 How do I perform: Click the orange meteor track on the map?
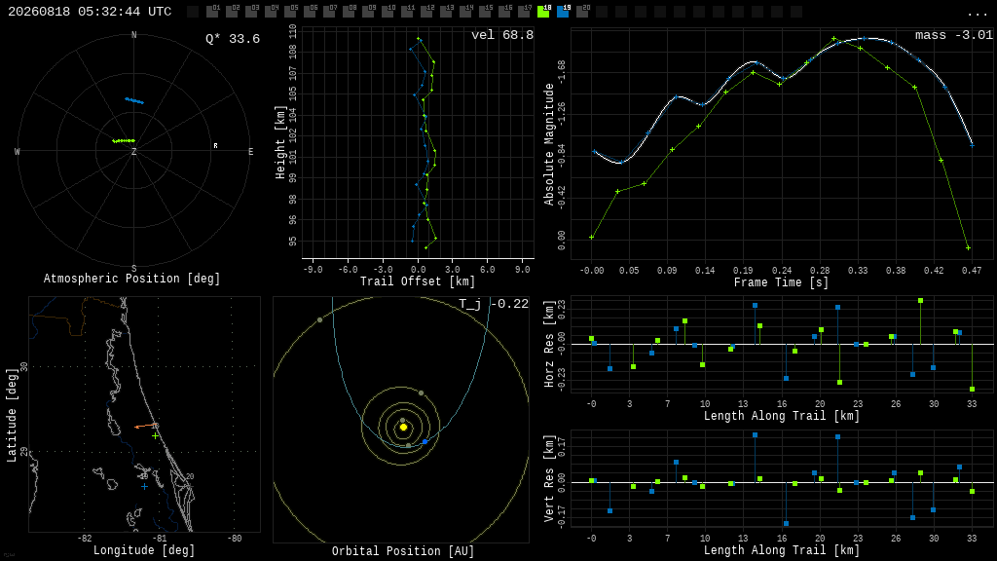(146, 426)
